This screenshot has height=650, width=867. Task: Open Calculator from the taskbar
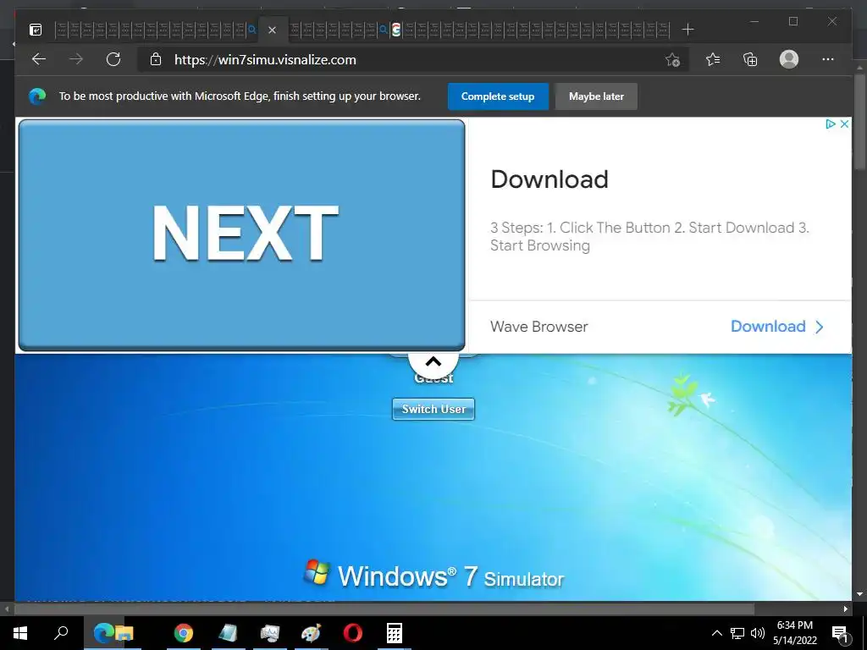[395, 633]
